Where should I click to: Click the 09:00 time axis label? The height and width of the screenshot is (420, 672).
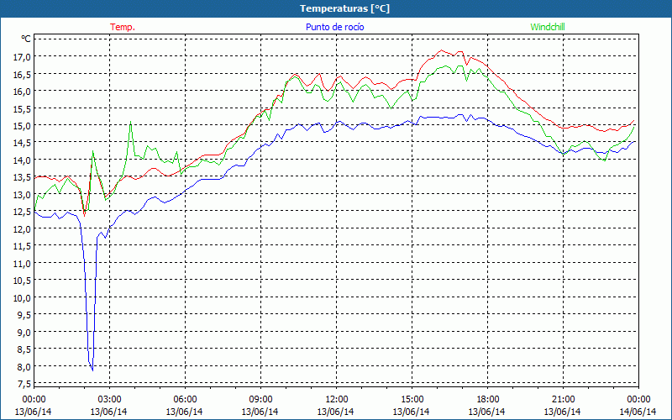point(260,399)
